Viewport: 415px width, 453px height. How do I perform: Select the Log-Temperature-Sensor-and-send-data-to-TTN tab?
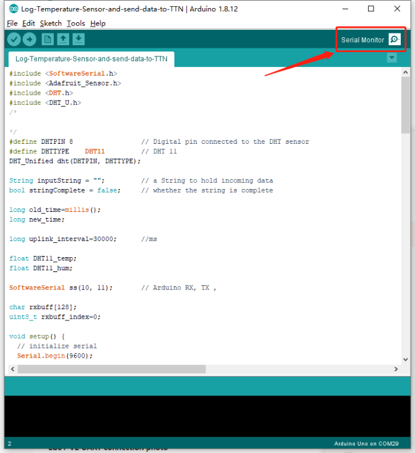pos(92,59)
